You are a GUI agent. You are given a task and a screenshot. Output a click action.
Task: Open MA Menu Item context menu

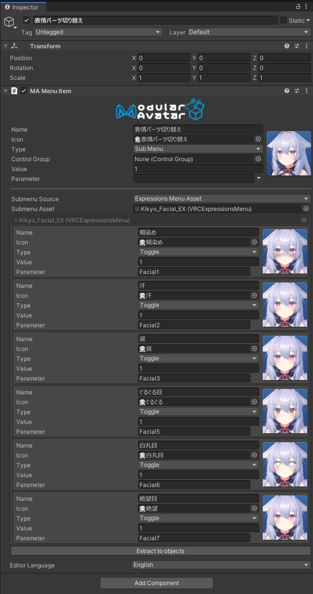[307, 91]
